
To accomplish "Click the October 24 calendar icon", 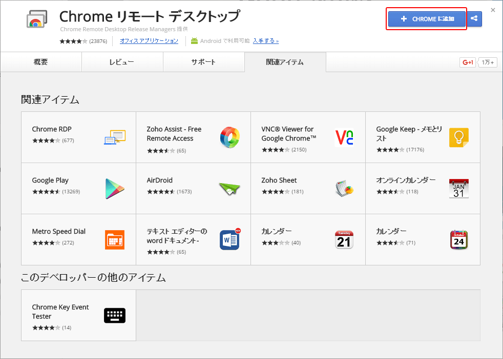I will click(x=459, y=239).
